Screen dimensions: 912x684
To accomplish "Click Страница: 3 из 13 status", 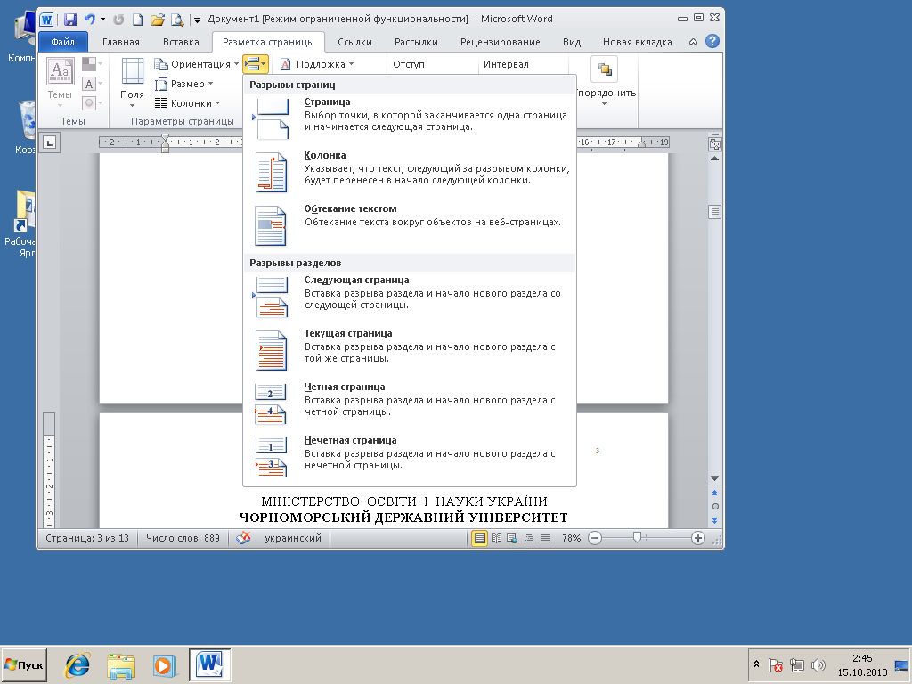I will (87, 538).
